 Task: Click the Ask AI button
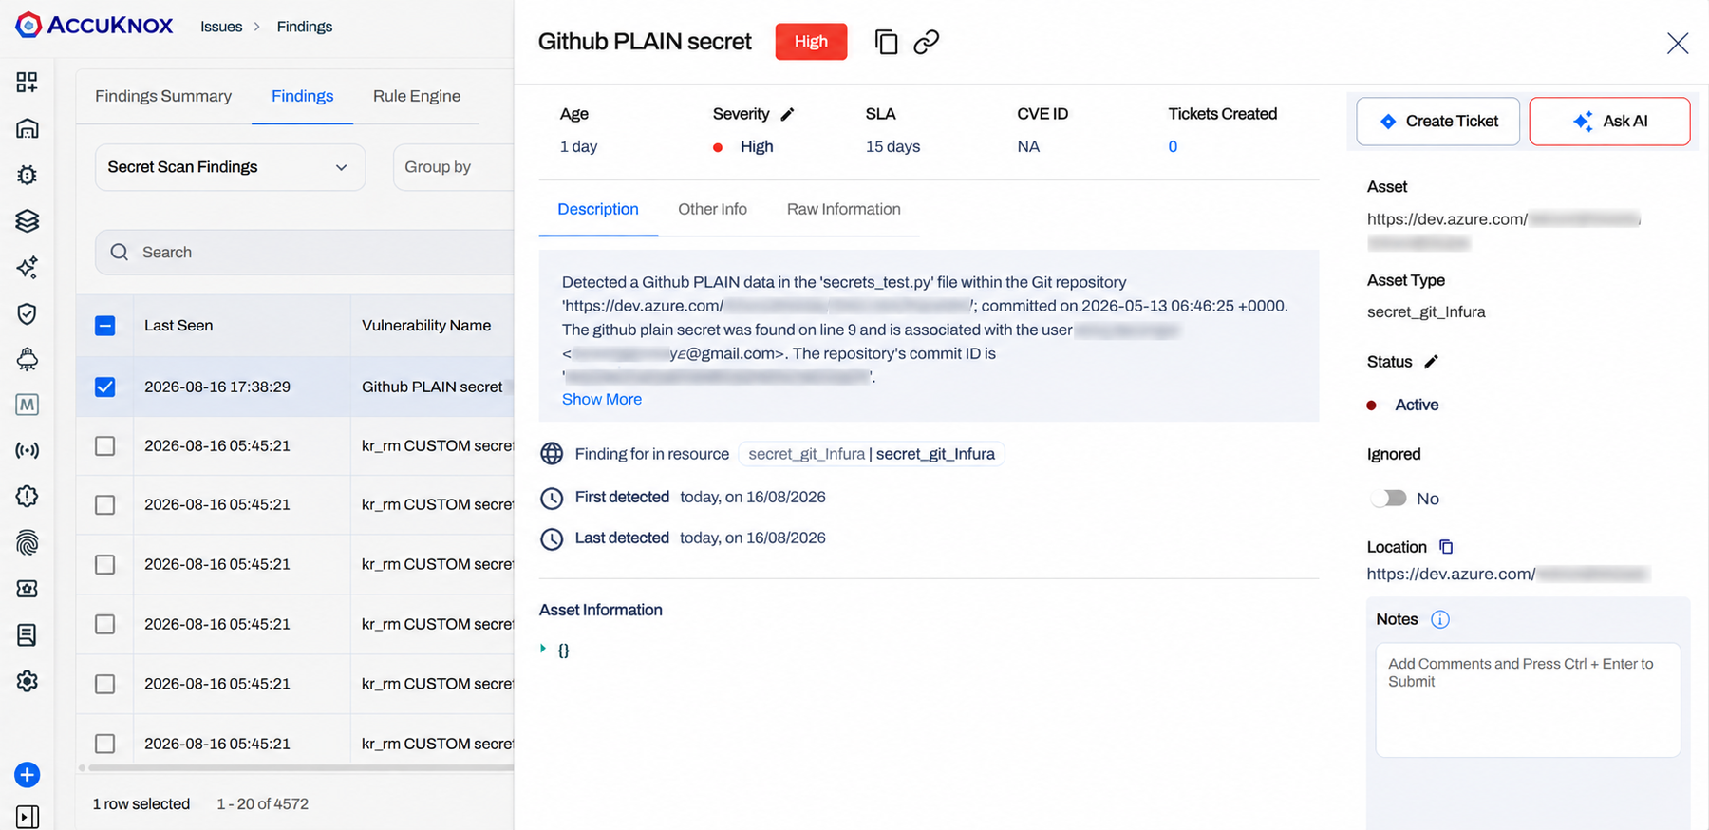click(1609, 121)
